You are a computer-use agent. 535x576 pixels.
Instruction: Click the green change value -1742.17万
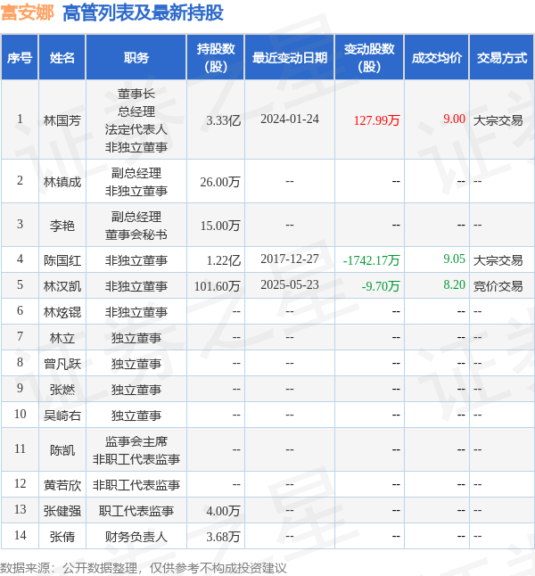pyautogui.click(x=371, y=260)
